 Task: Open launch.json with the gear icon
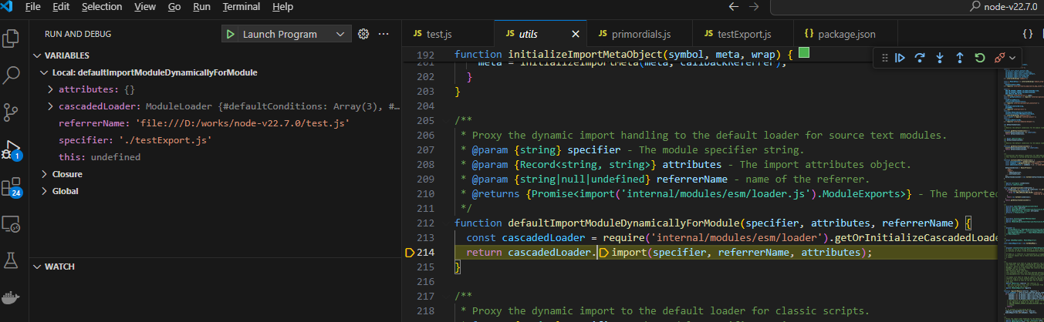364,34
